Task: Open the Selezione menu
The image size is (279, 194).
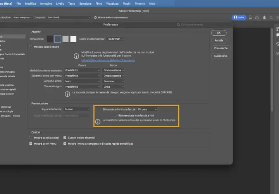Action: pyautogui.click(x=85, y=3)
